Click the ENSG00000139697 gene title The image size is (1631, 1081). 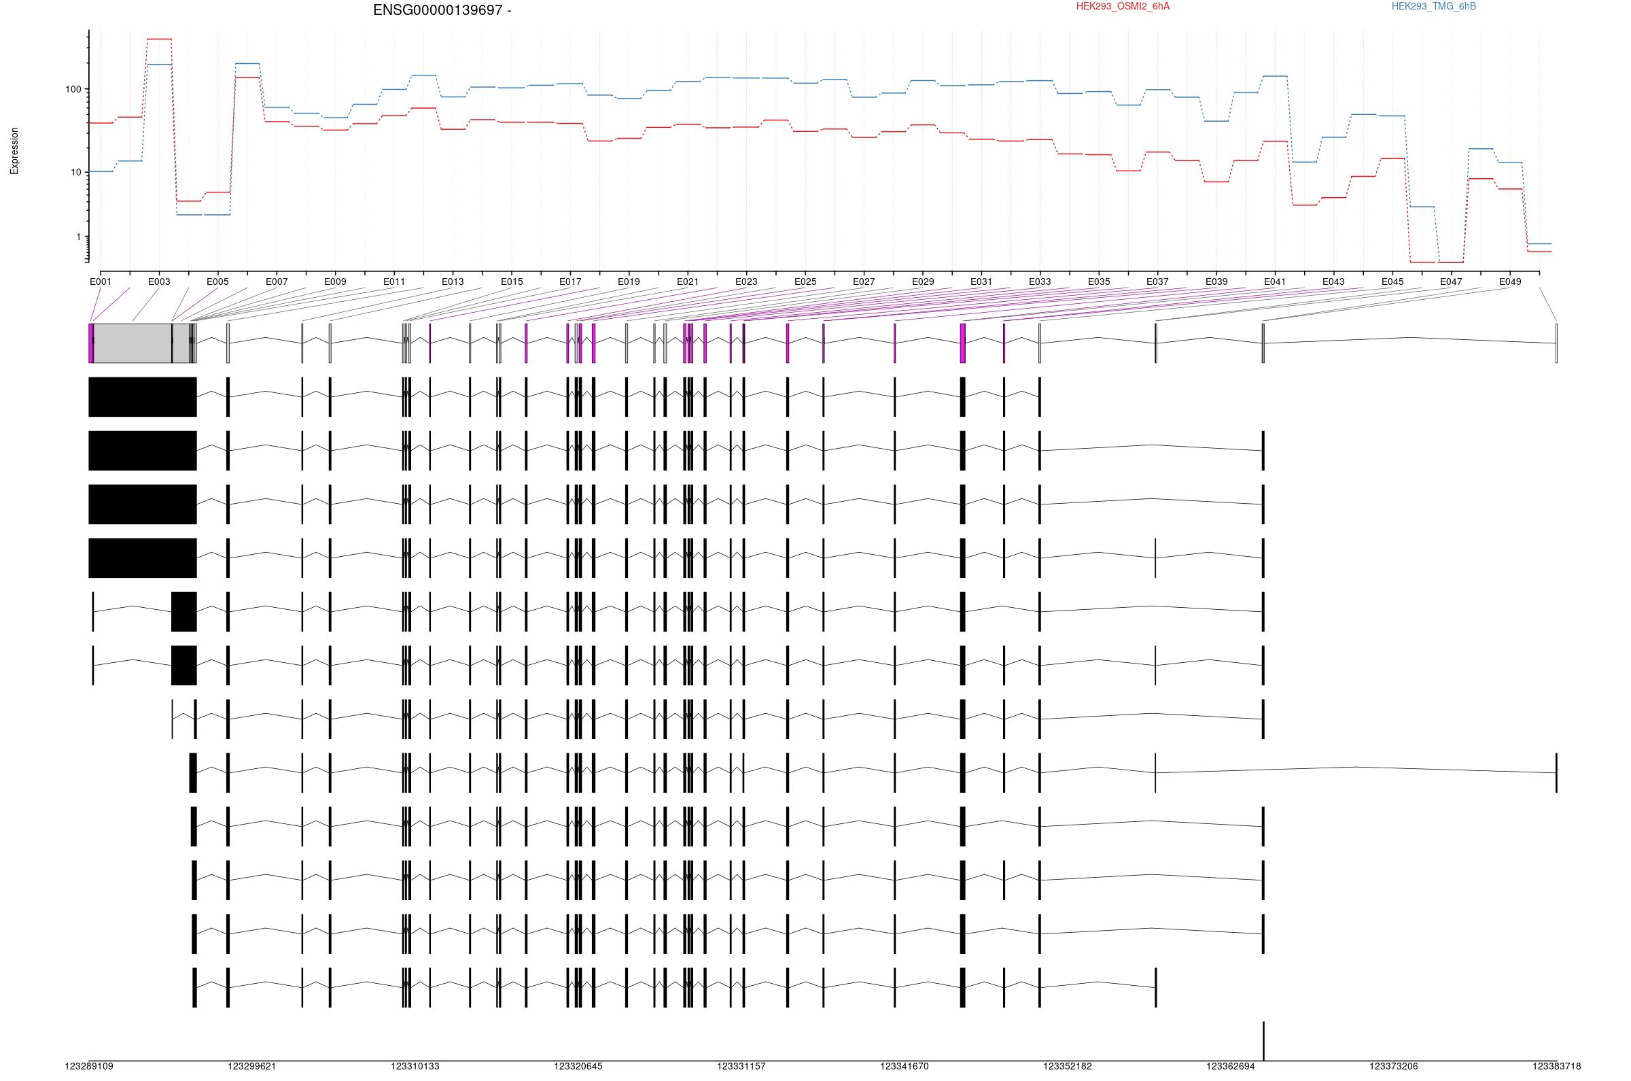click(x=442, y=10)
